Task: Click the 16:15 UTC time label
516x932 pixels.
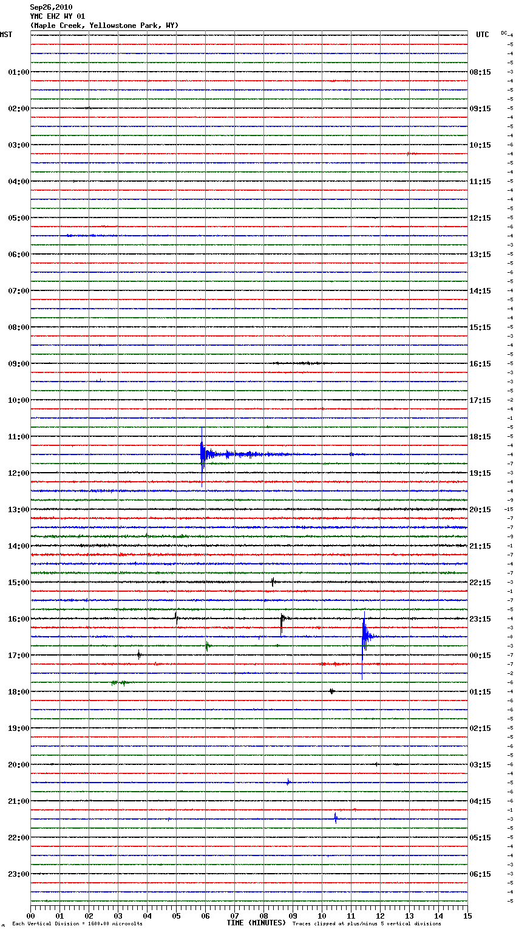Action: pos(480,364)
